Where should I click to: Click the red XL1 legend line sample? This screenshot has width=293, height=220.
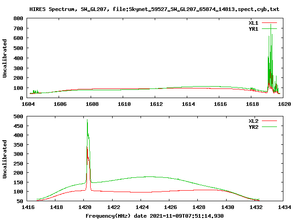pyautogui.click(x=269, y=23)
